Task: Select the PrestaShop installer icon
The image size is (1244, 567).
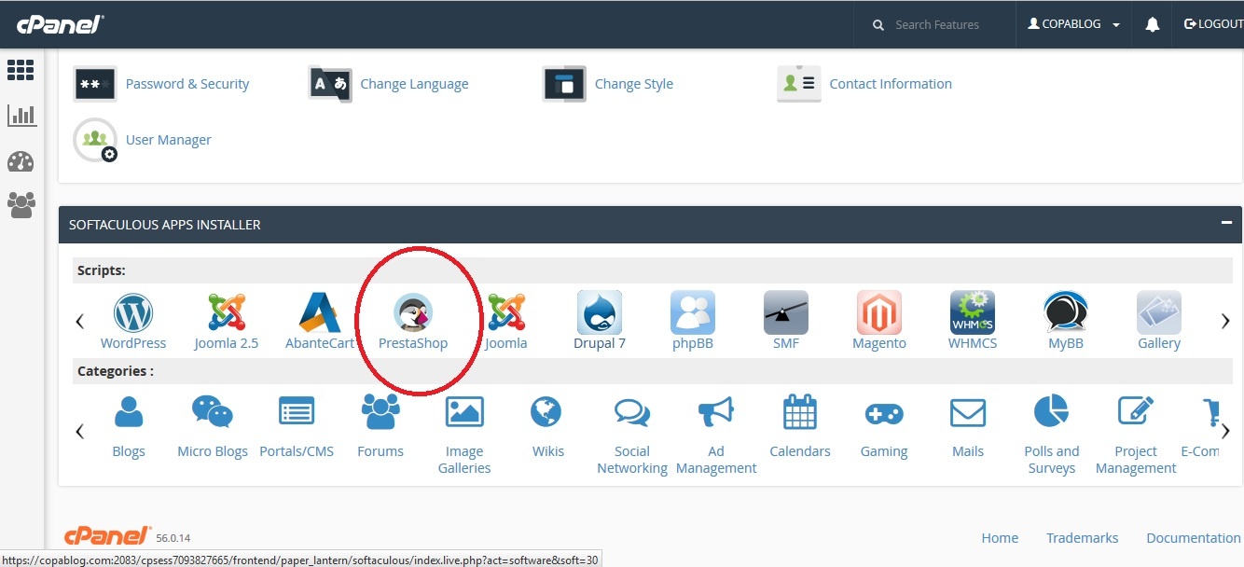Action: point(413,320)
